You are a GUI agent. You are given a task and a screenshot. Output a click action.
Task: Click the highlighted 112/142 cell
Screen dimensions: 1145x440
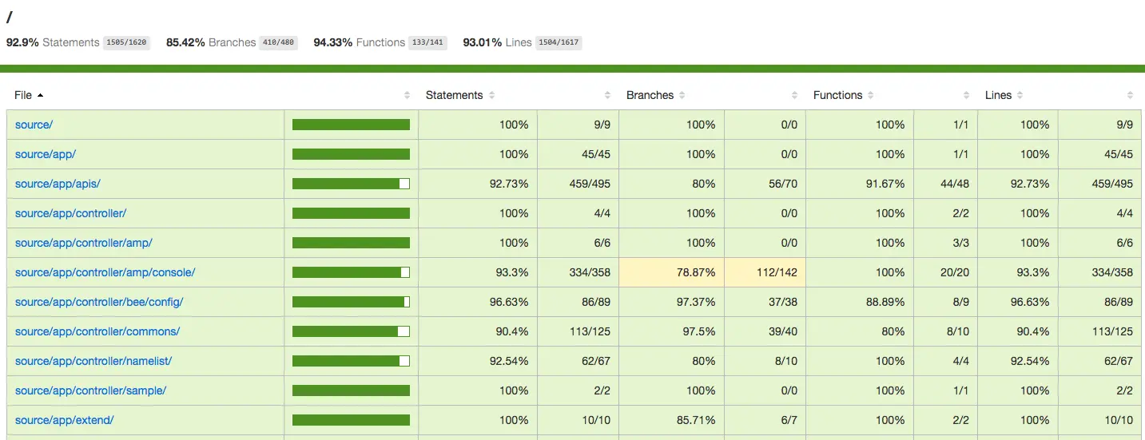pos(765,272)
